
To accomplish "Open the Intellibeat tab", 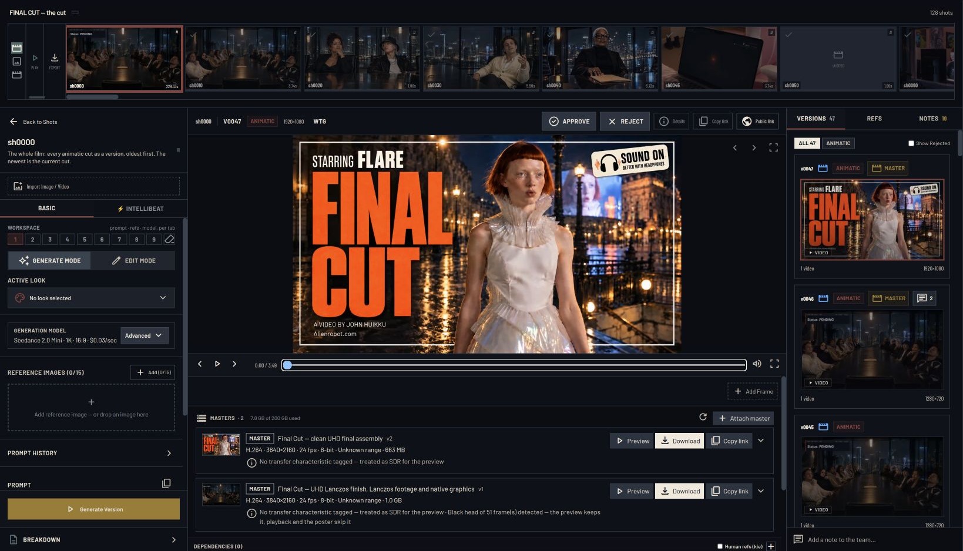I will click(x=140, y=209).
